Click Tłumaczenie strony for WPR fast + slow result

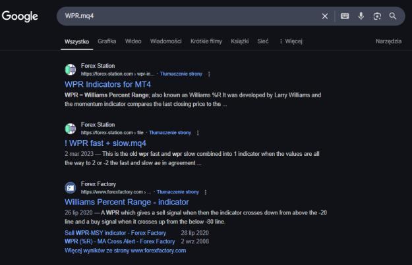170,133
